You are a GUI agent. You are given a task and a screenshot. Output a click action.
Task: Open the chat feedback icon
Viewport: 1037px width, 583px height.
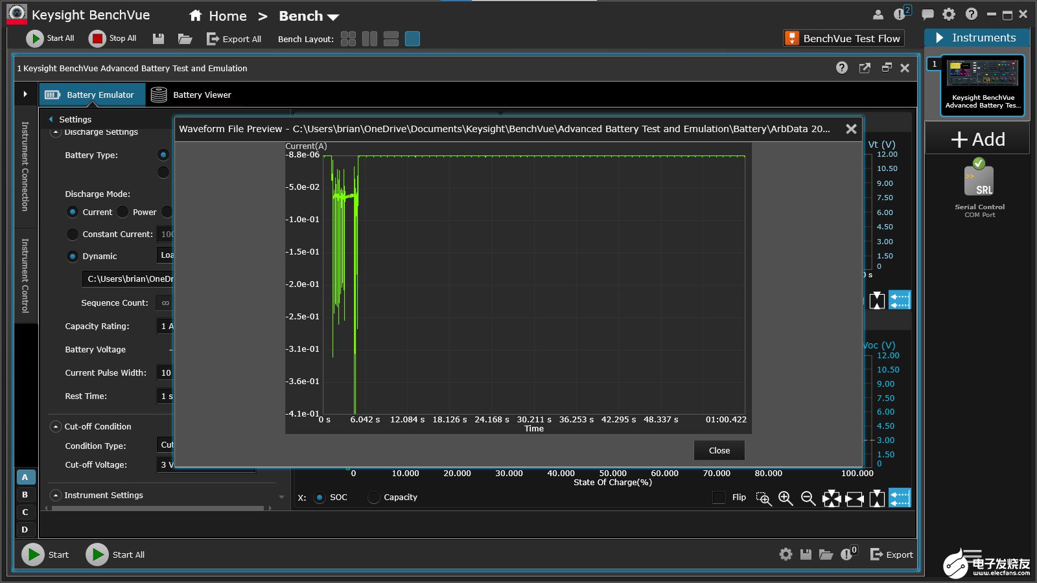point(927,14)
